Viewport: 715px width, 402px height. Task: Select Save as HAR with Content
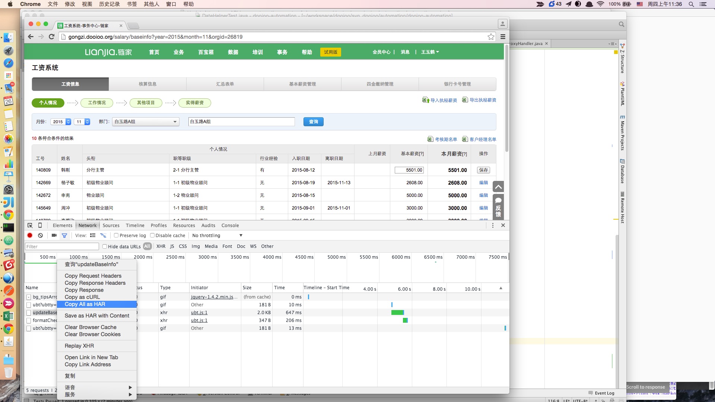pyautogui.click(x=97, y=316)
